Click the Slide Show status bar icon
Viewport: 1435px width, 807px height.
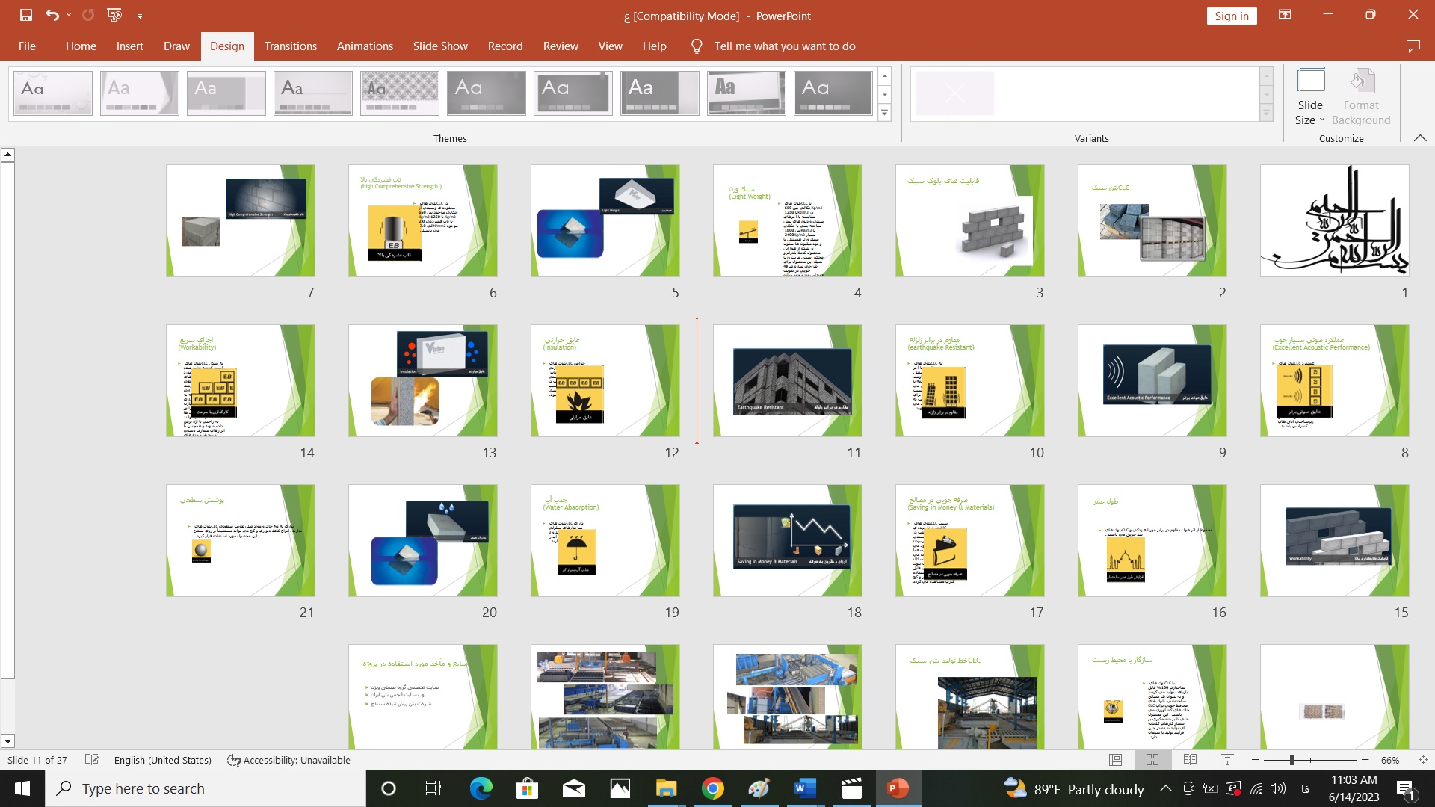tap(1227, 760)
